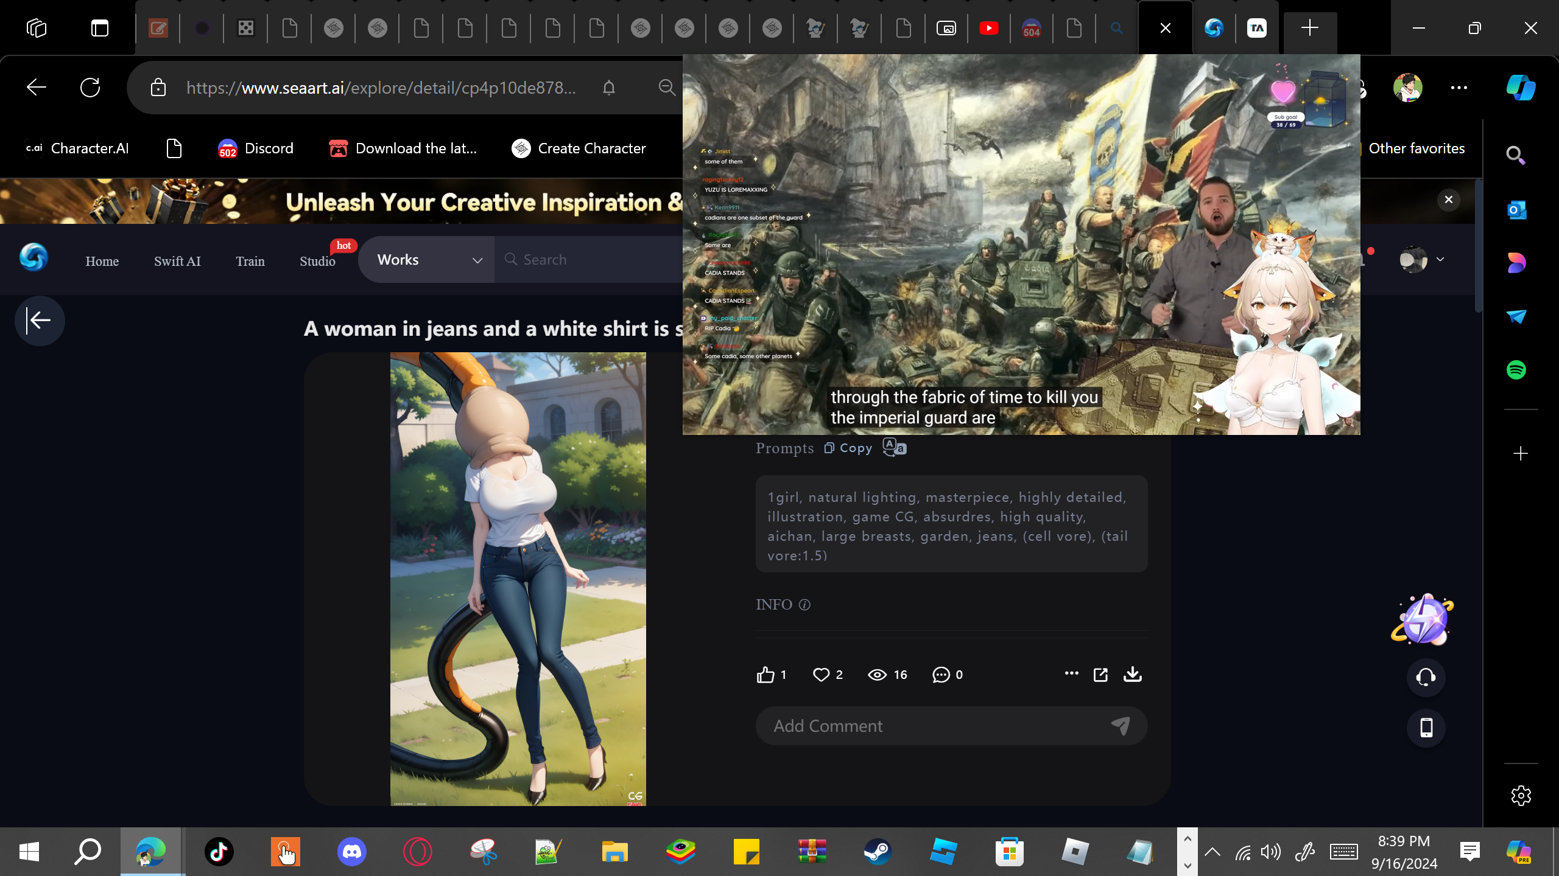Image resolution: width=1559 pixels, height=876 pixels.
Task: View site information lock icon
Action: pos(158,88)
